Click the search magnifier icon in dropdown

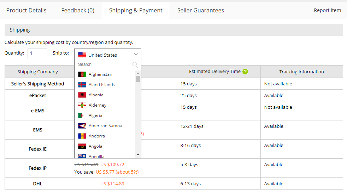pyautogui.click(x=135, y=64)
